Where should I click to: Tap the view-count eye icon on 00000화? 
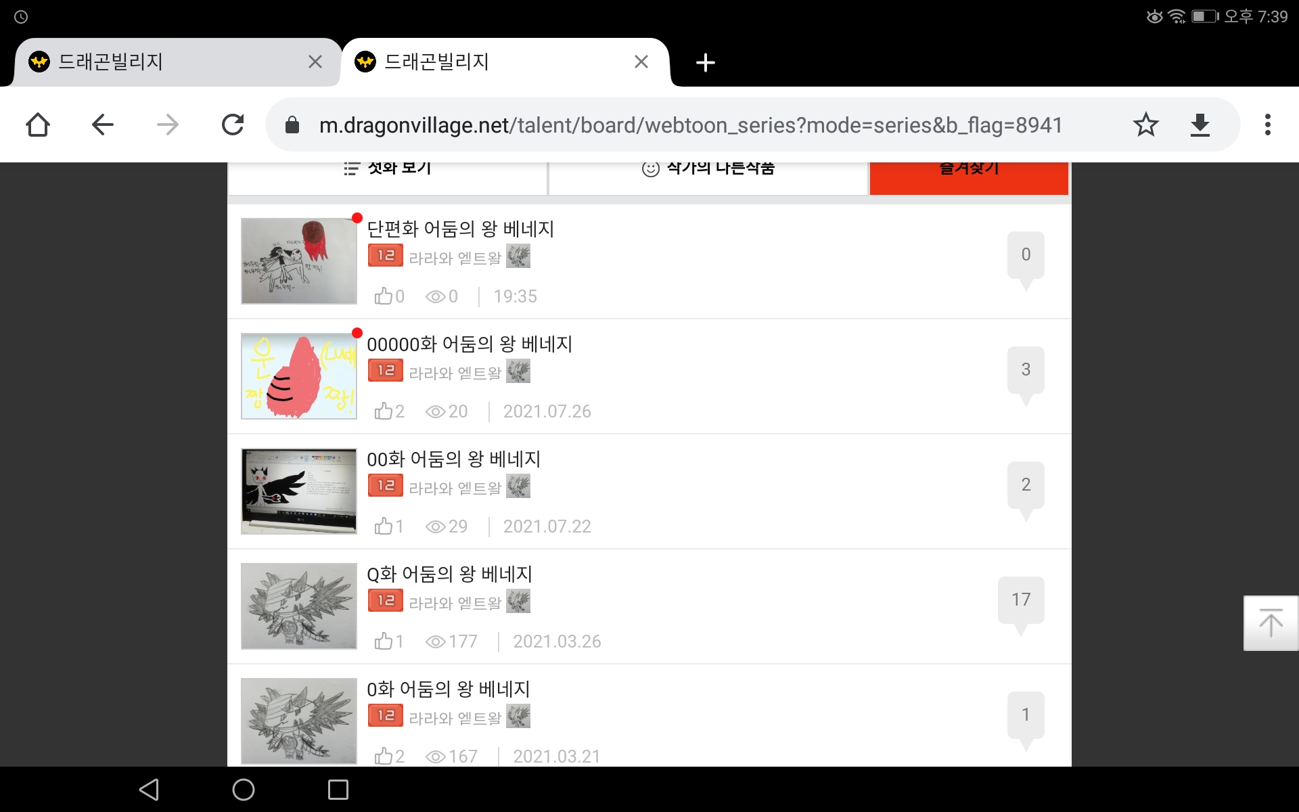click(435, 411)
